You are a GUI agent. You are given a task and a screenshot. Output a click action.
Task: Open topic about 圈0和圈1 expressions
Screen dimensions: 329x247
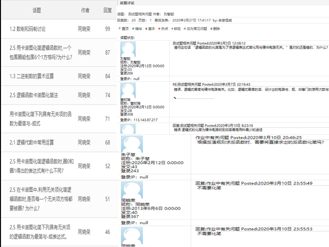coord(41,166)
